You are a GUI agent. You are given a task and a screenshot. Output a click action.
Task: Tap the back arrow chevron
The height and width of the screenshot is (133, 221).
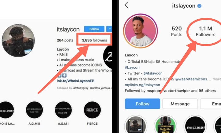click(126, 5)
